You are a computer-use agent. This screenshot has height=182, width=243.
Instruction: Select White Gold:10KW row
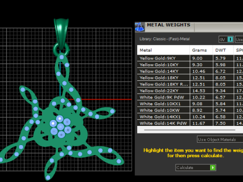tap(190, 110)
